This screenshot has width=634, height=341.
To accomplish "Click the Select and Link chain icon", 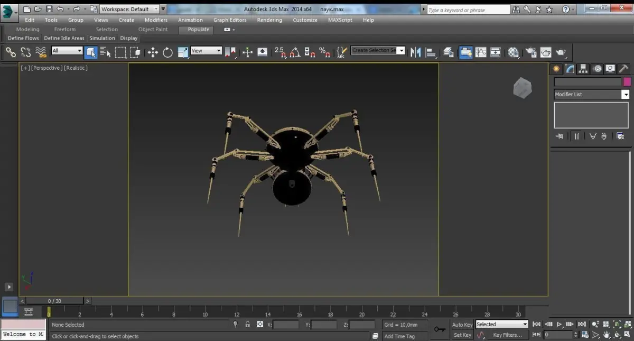I will coord(11,52).
